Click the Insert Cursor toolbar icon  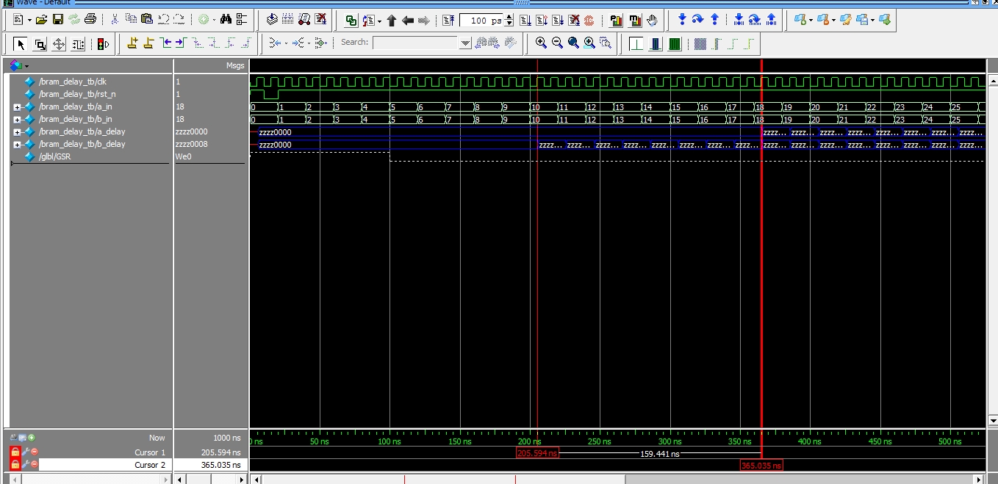(x=132, y=43)
